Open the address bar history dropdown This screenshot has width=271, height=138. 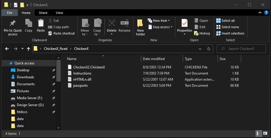(x=200, y=49)
